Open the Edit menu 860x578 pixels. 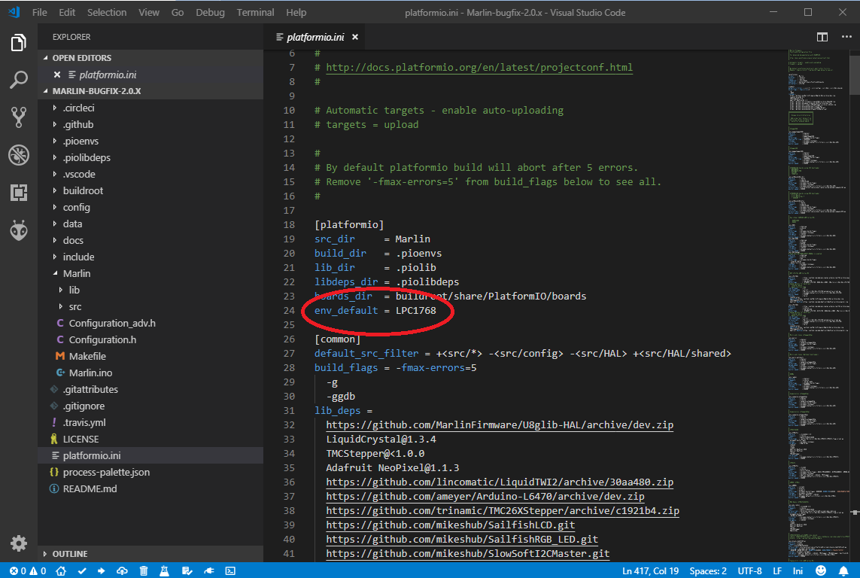click(x=67, y=12)
